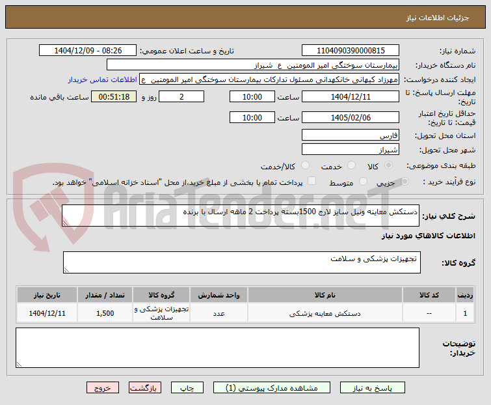This screenshot has width=491, height=405.
Task: Toggle the اسناد خزانه اسلامی payment checkbox
Action: tap(312, 181)
